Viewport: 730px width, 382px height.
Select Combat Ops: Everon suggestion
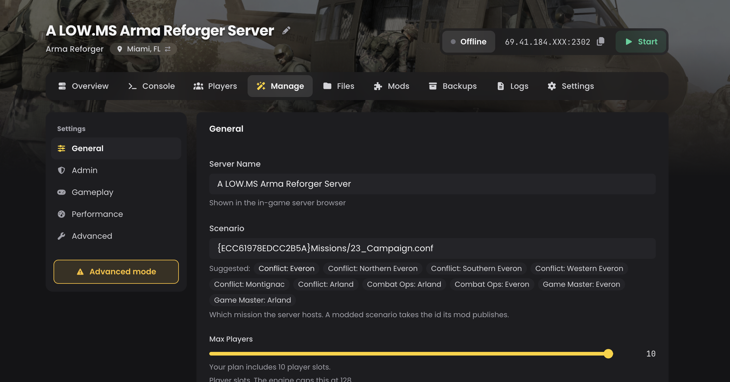tap(492, 284)
